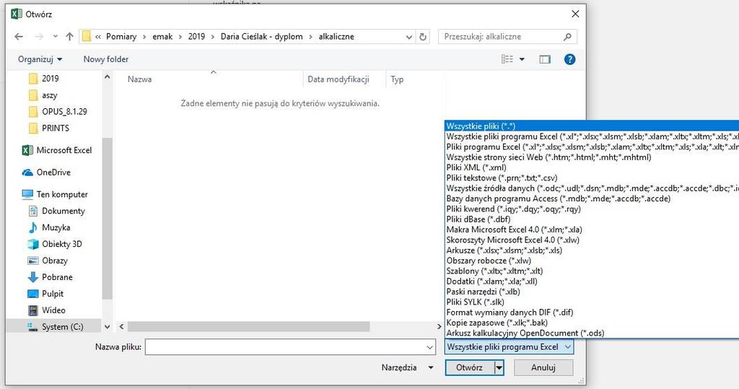Open the PRINTS folder
The height and width of the screenshot is (389, 739).
click(x=49, y=128)
